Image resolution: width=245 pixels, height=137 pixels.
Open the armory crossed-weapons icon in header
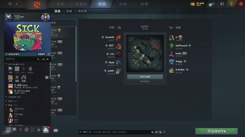(x=222, y=4)
